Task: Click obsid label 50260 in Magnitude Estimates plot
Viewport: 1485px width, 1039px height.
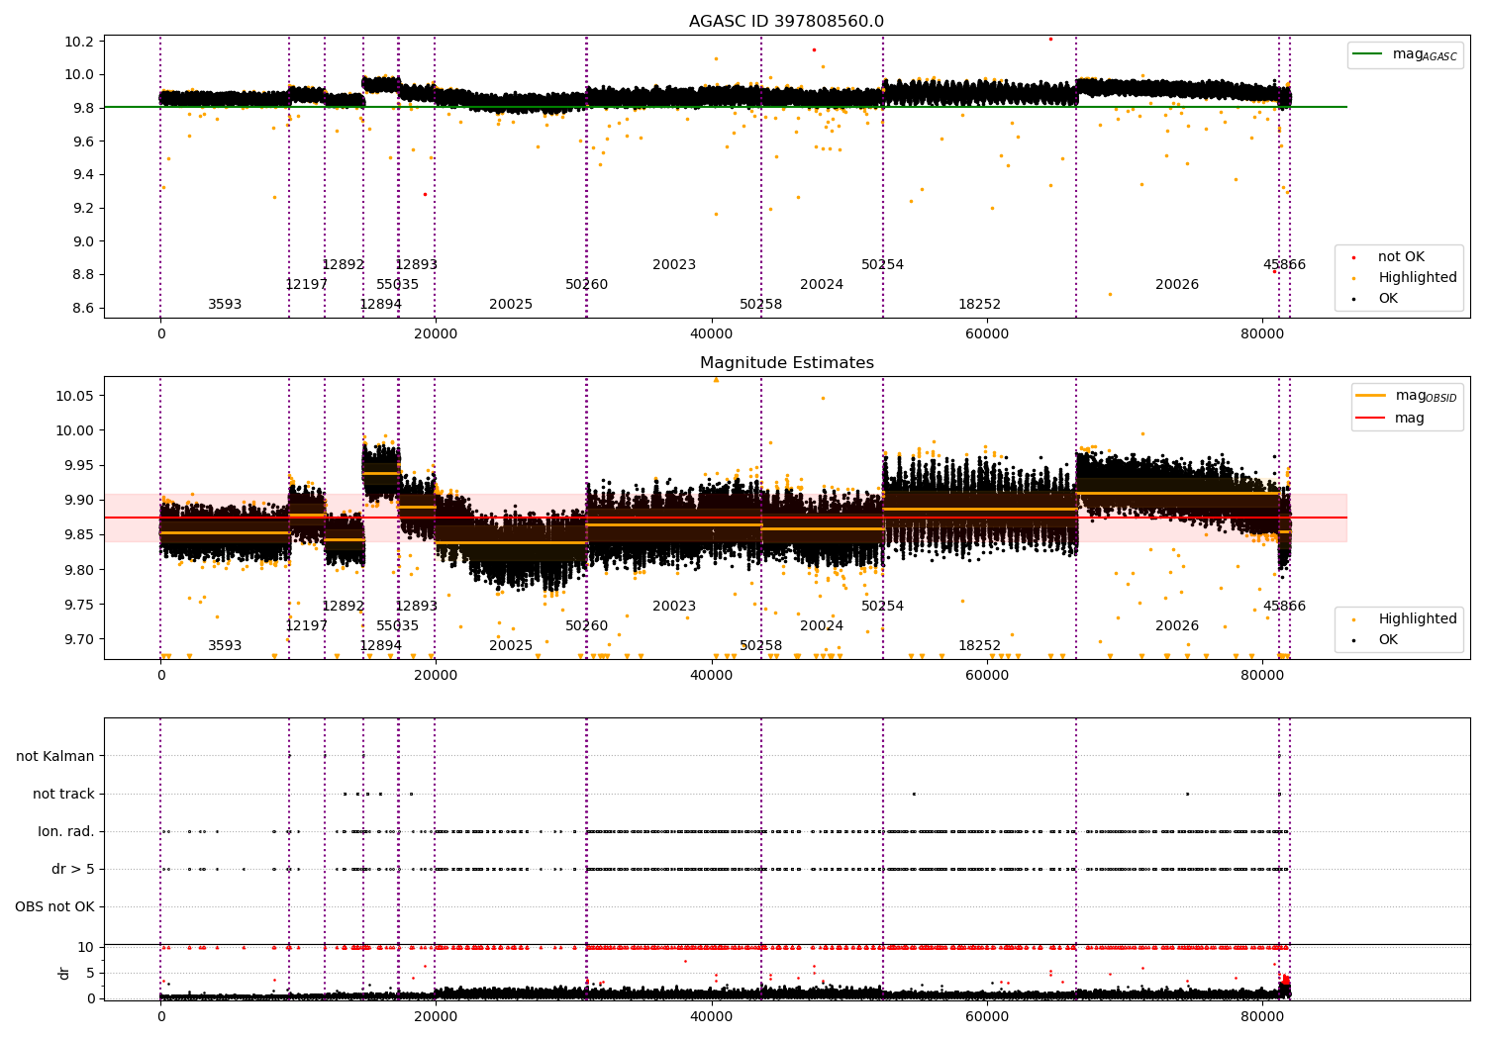Action: tap(587, 626)
